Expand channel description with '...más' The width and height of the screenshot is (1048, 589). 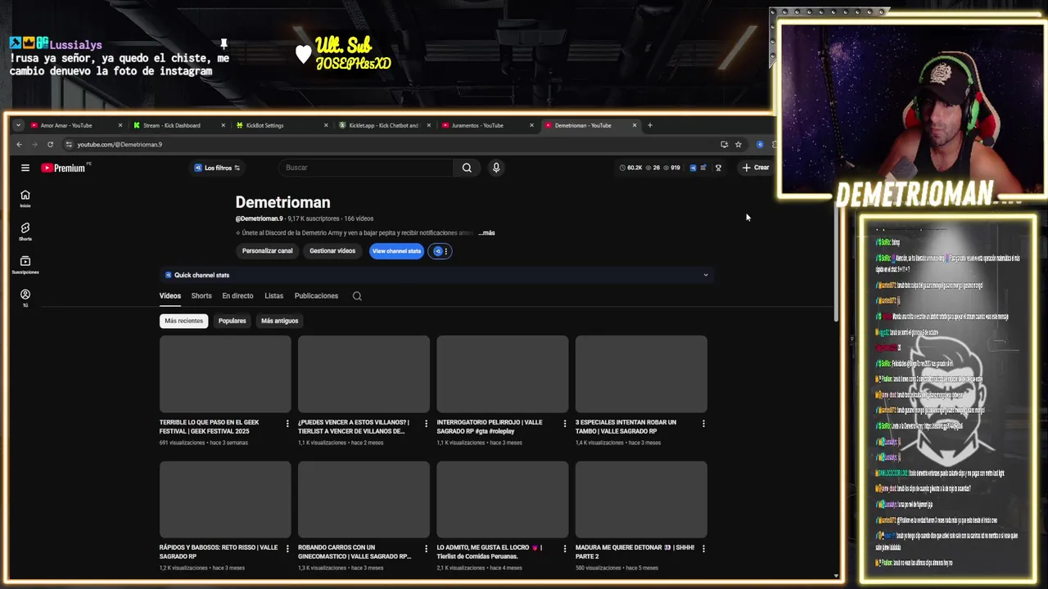coord(486,233)
